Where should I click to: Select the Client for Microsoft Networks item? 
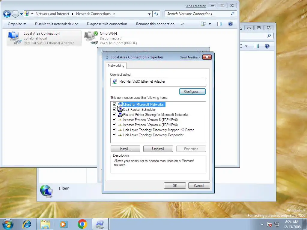[x=143, y=105]
